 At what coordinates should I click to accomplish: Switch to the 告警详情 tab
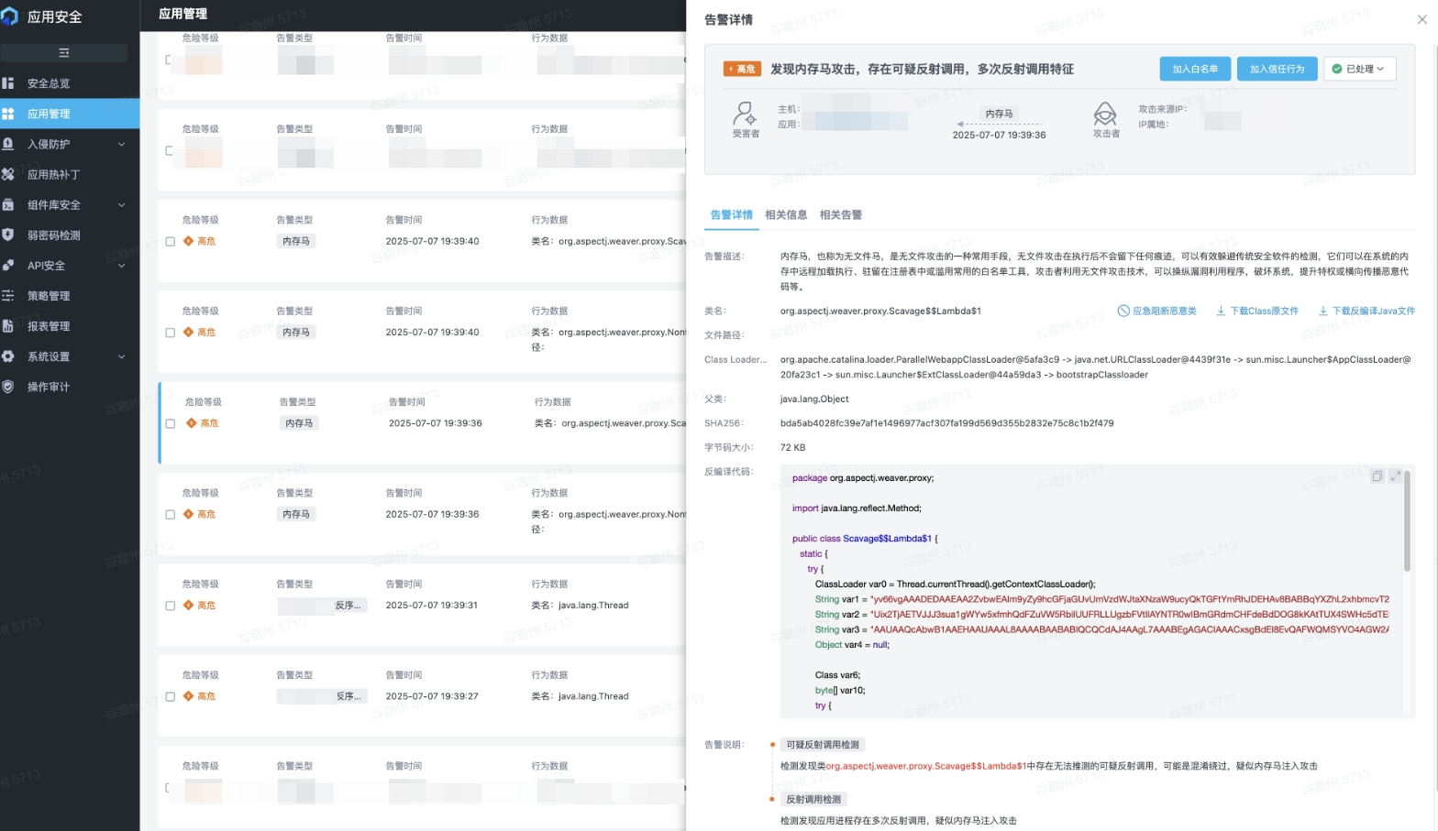tap(731, 214)
